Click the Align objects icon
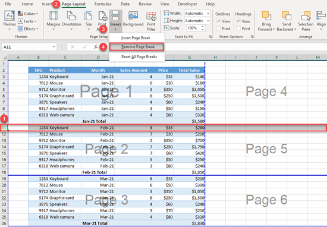 point(321,16)
